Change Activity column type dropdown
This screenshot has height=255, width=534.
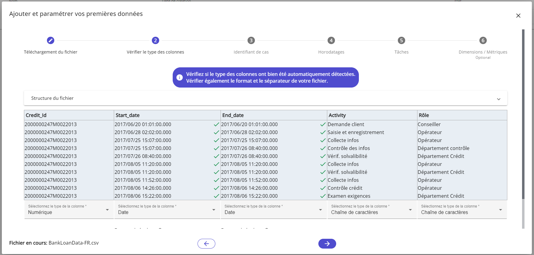coord(371,210)
